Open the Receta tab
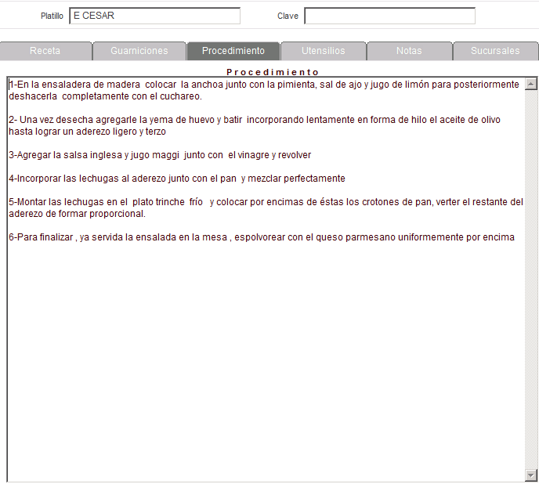Image resolution: width=539 pixels, height=484 pixels. click(45, 51)
